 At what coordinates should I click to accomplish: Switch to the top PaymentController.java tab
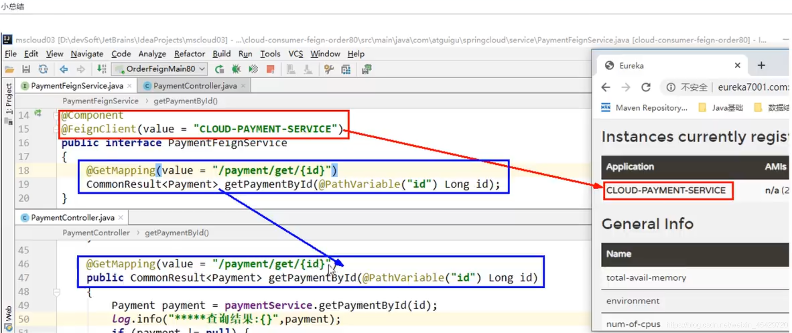point(195,86)
